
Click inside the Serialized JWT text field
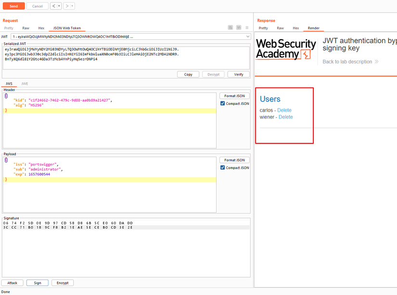(126, 57)
